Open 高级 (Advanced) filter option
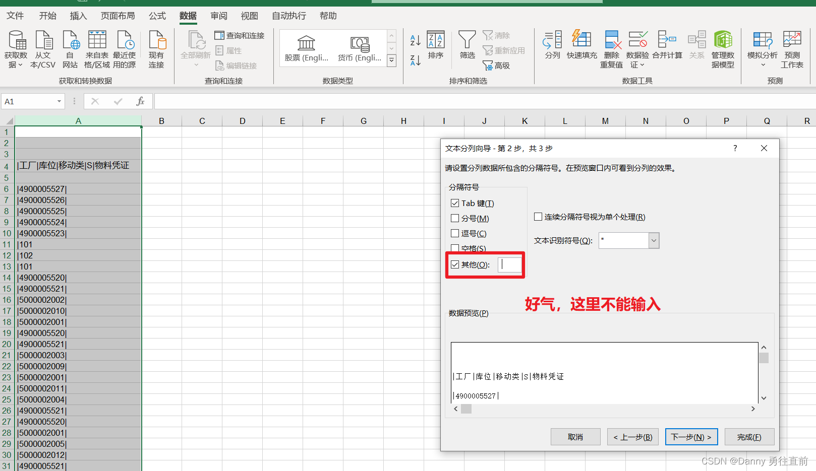This screenshot has height=471, width=816. point(497,65)
